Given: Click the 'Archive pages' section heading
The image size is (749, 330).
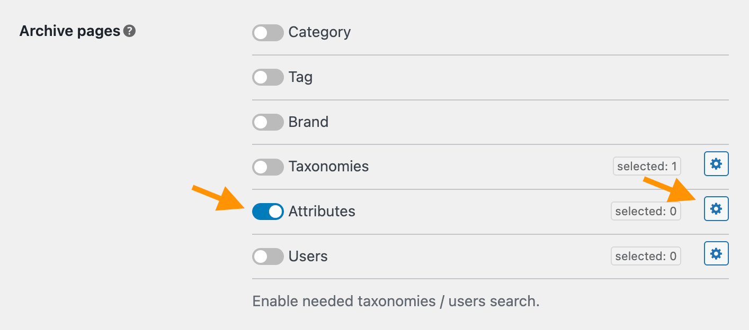Looking at the screenshot, I should pyautogui.click(x=70, y=31).
